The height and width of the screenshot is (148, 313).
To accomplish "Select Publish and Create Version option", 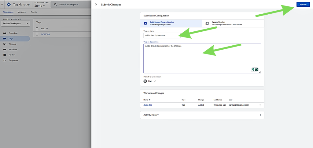I will (171, 23).
